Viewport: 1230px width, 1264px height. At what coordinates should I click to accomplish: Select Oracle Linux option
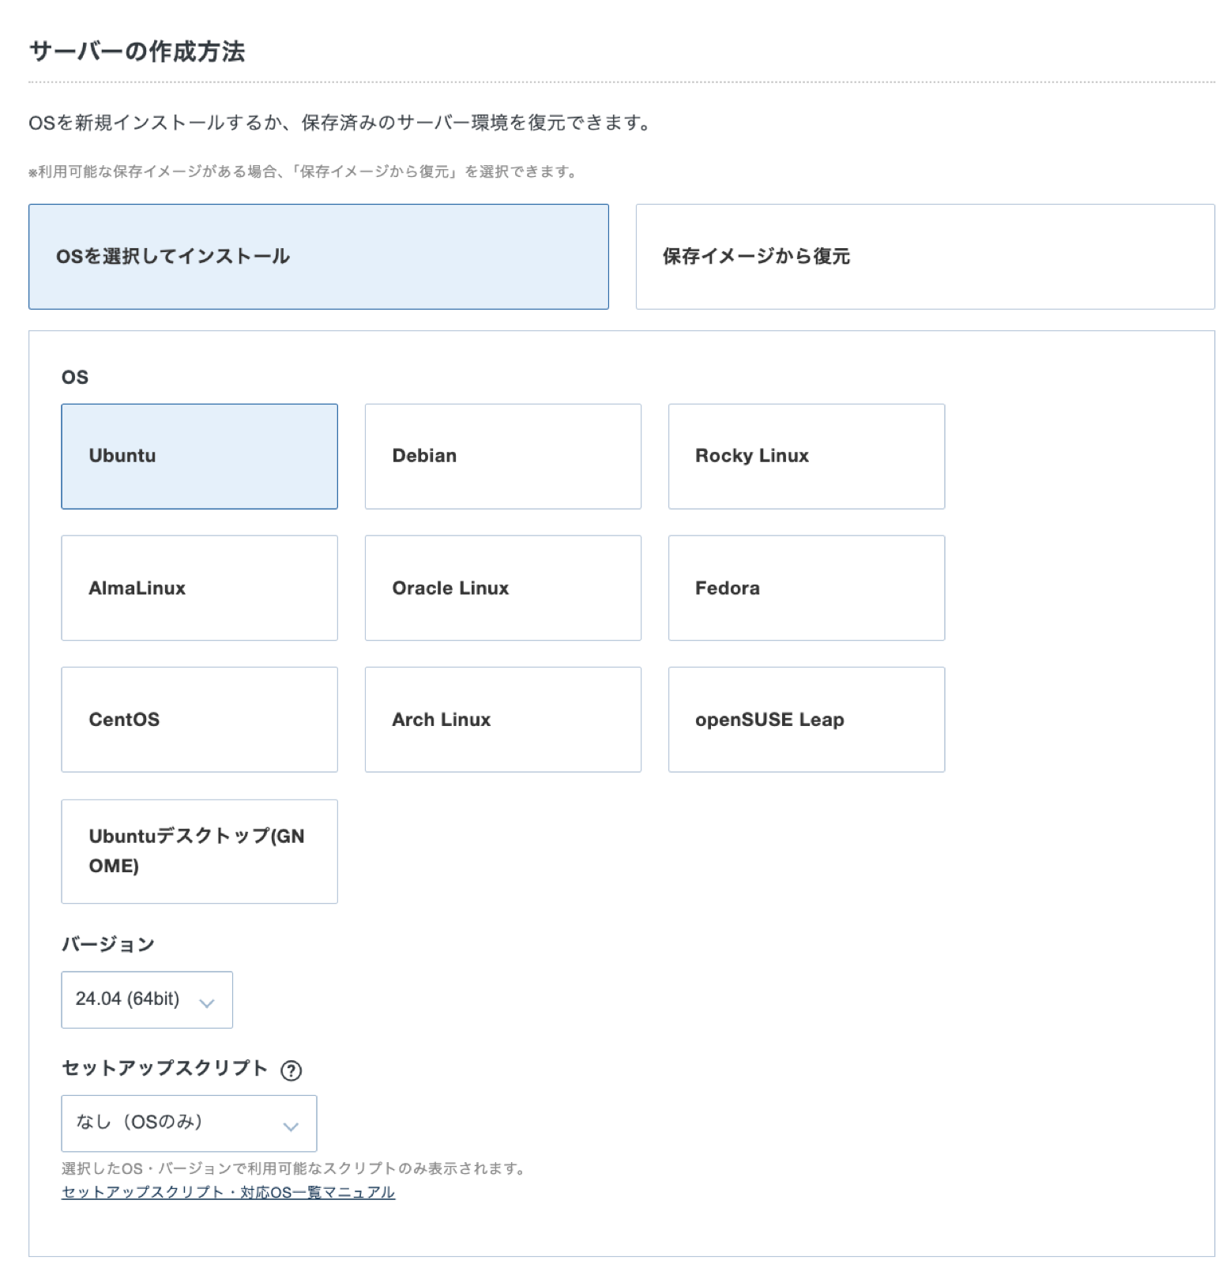coord(503,589)
